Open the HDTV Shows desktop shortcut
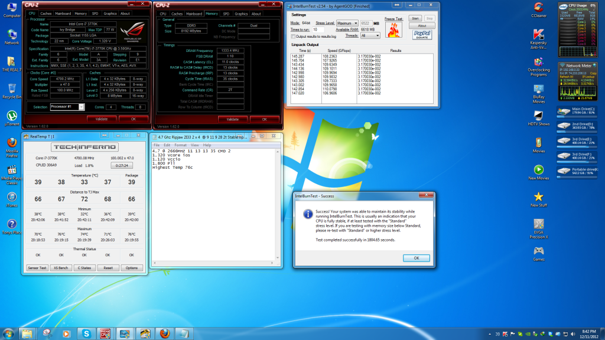 (x=539, y=118)
